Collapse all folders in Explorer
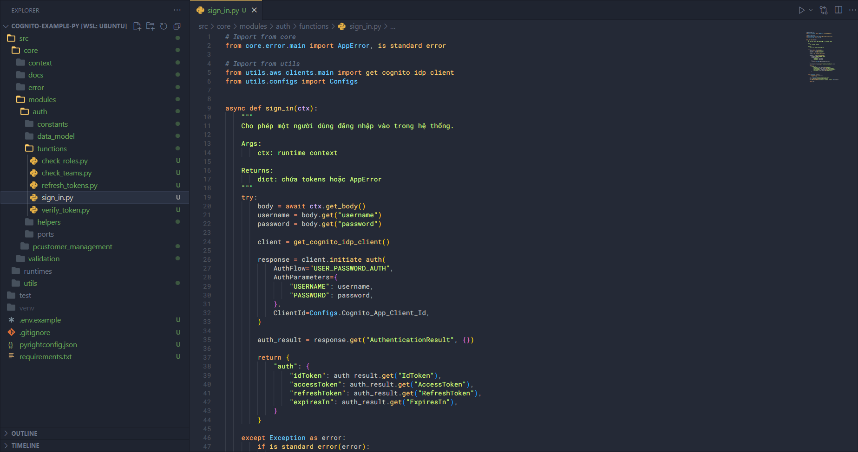This screenshot has width=858, height=452. point(177,26)
